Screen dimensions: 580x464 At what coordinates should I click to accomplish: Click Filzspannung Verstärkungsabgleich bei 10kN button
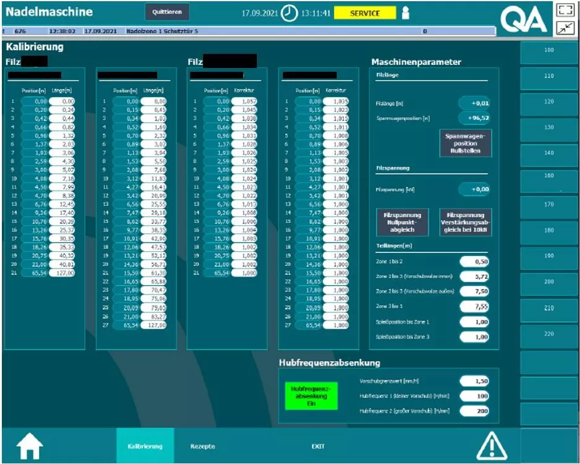click(465, 222)
